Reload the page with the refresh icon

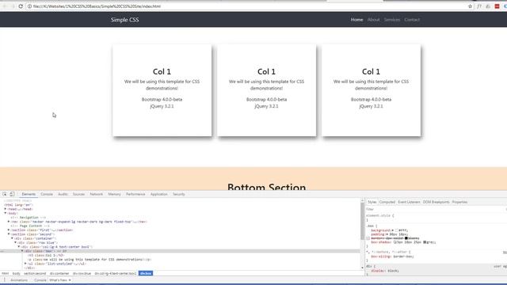click(x=21, y=6)
